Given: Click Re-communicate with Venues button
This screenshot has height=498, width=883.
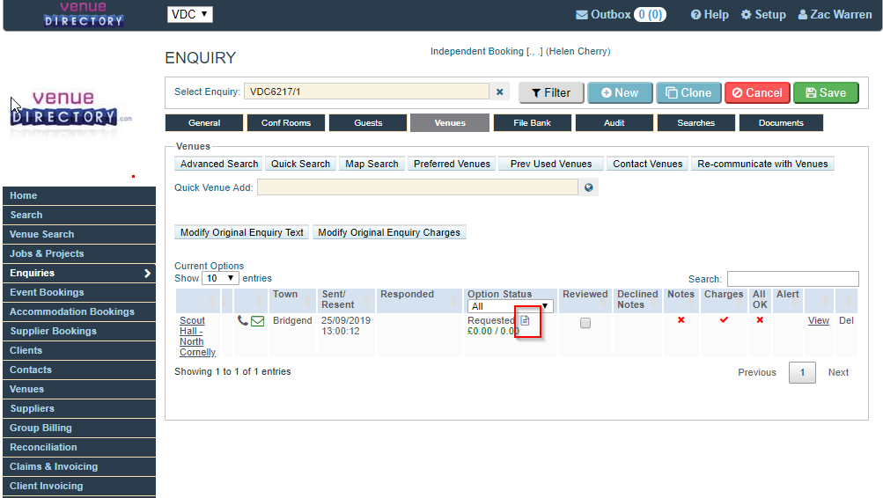Looking at the screenshot, I should [x=762, y=164].
